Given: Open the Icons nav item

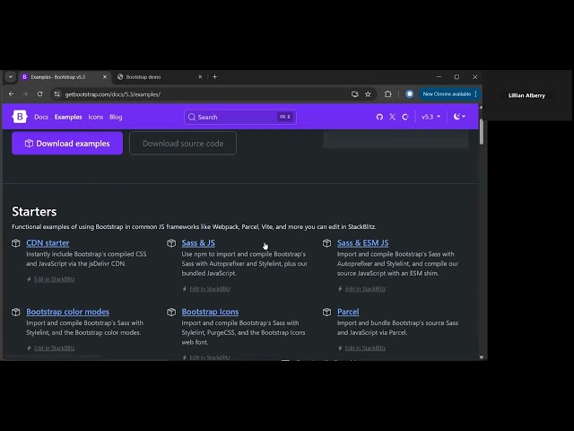Looking at the screenshot, I should [96, 117].
